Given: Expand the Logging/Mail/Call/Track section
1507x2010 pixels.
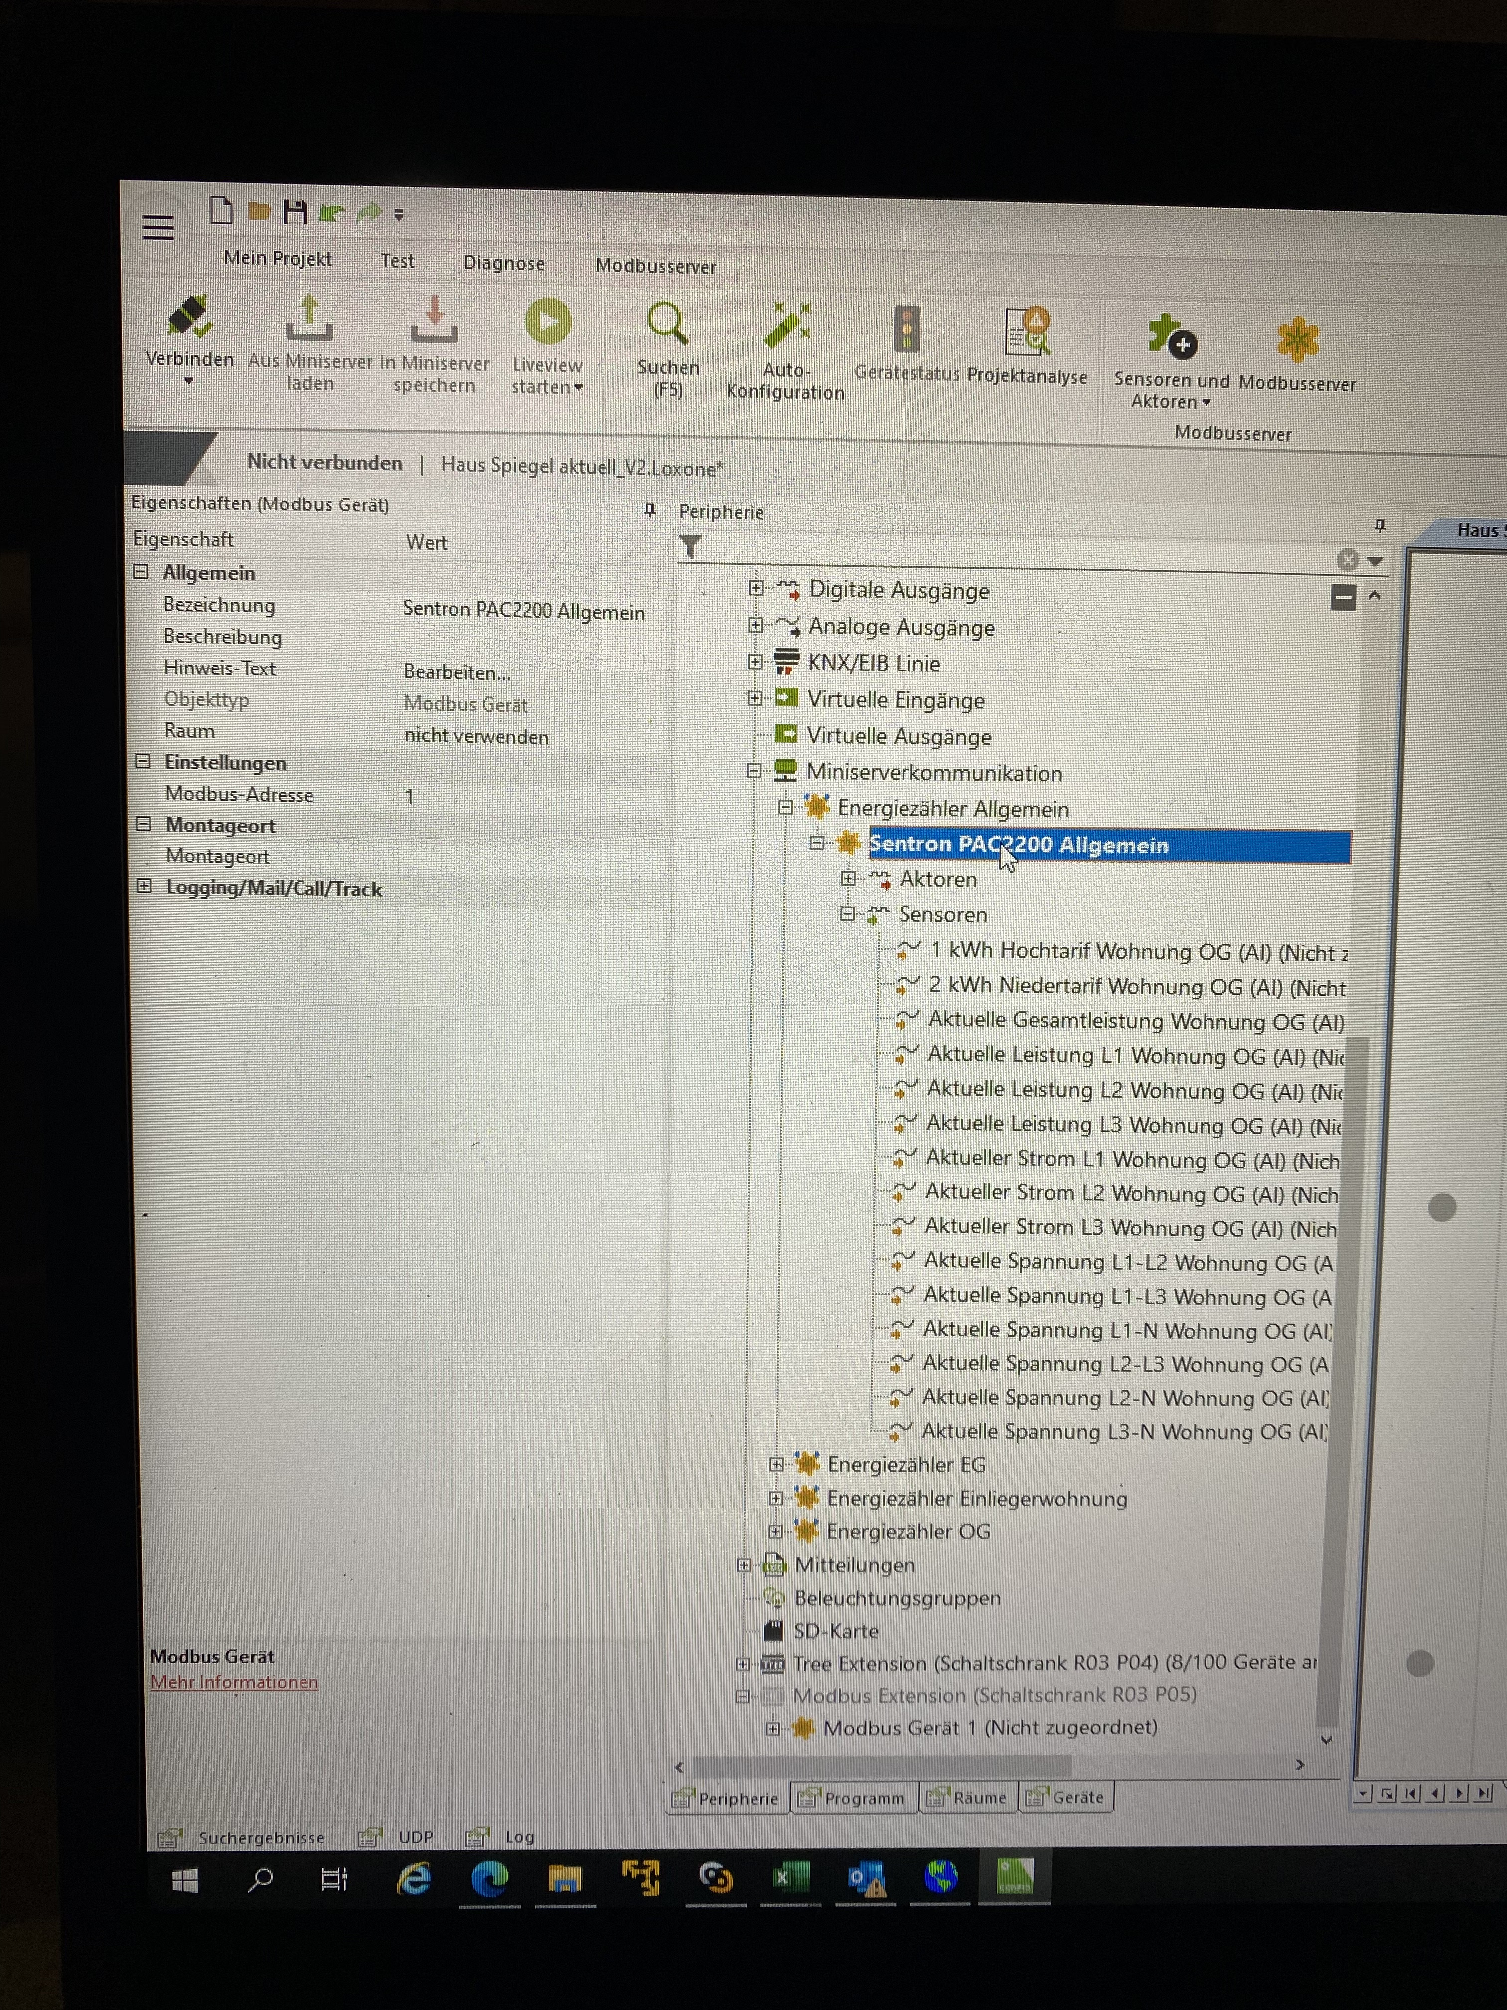Looking at the screenshot, I should point(144,887).
